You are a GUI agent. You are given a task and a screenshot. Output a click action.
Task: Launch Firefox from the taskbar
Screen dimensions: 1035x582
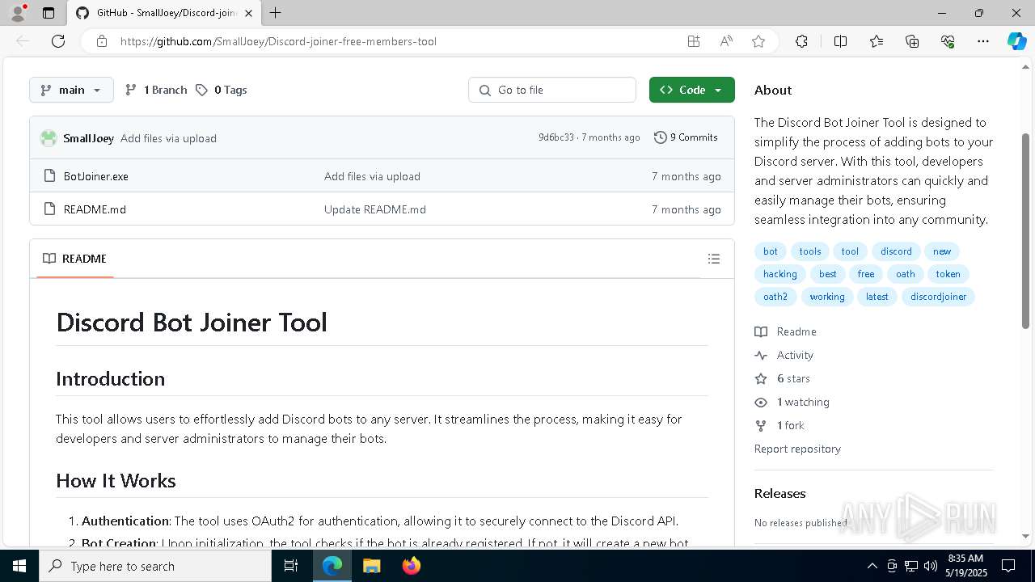tap(411, 566)
